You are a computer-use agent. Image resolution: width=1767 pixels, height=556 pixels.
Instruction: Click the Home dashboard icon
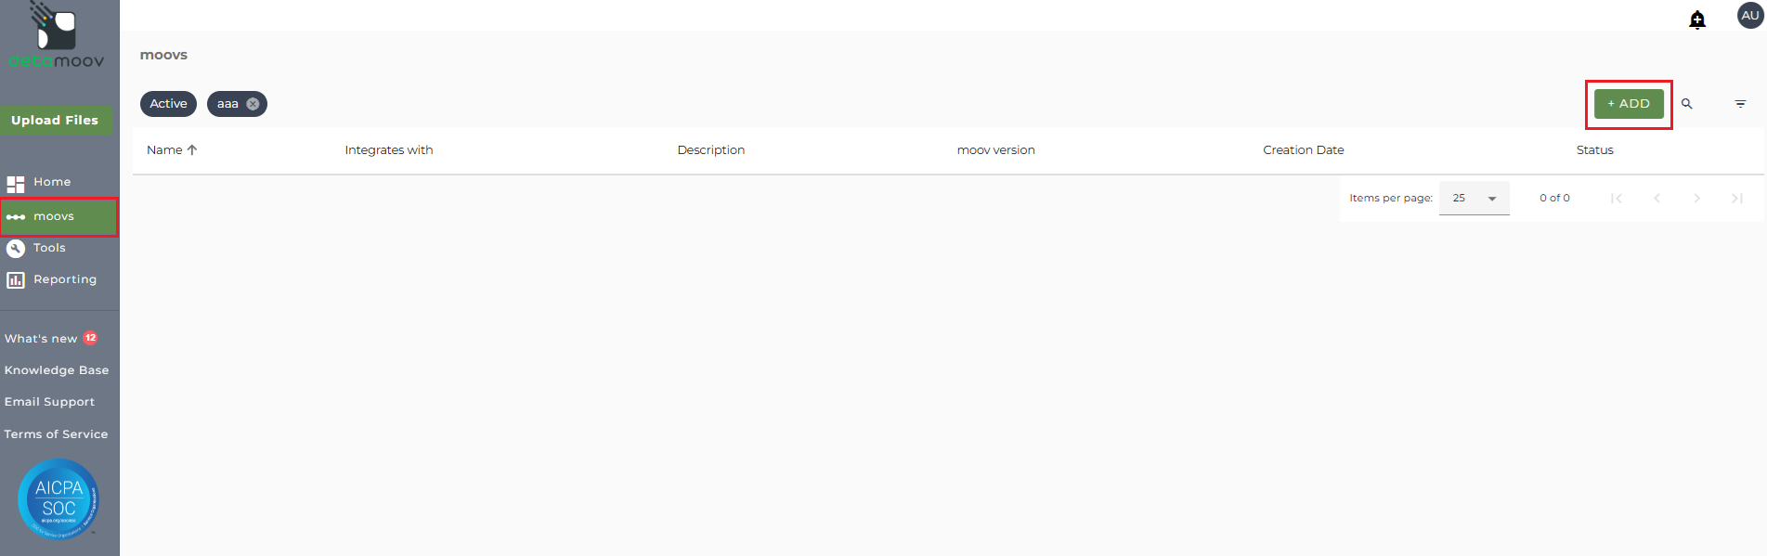16,184
